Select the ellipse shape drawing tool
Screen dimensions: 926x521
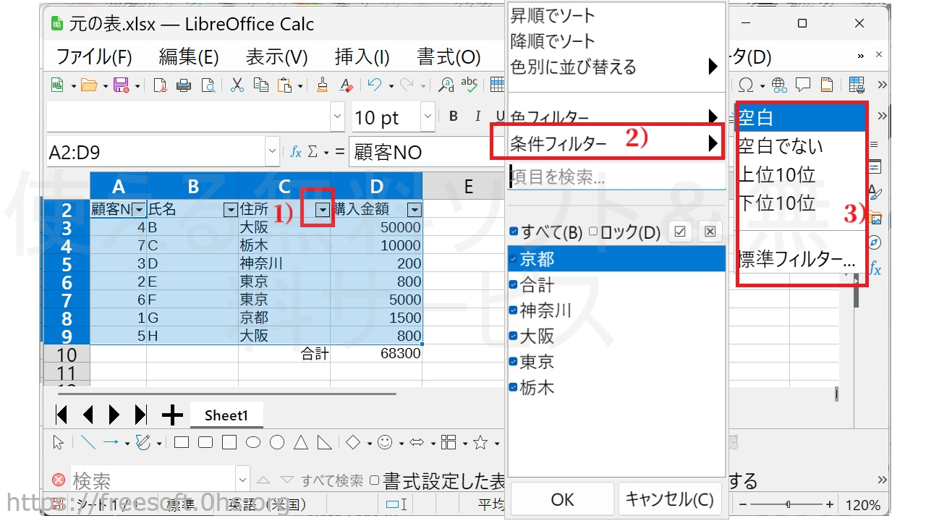(x=253, y=442)
